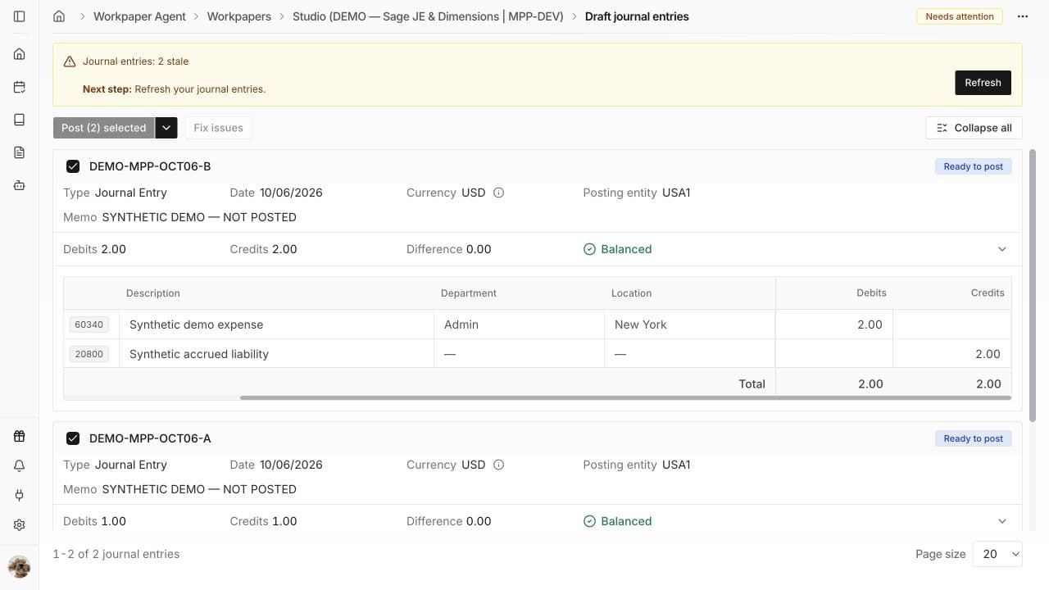Click the horizontal scrollbar under the lines table
1049x590 pixels.
625,398
